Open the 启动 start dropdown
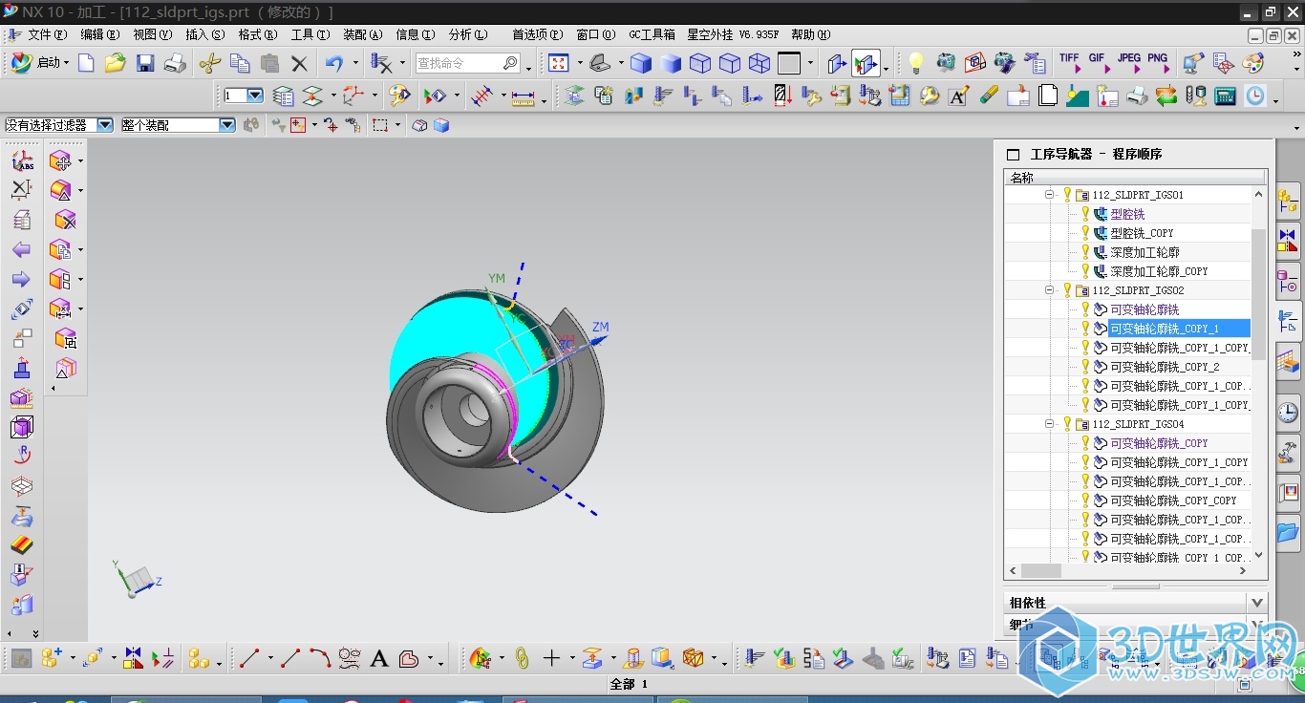Screen dimensions: 1305x703 pyautogui.click(x=40, y=63)
